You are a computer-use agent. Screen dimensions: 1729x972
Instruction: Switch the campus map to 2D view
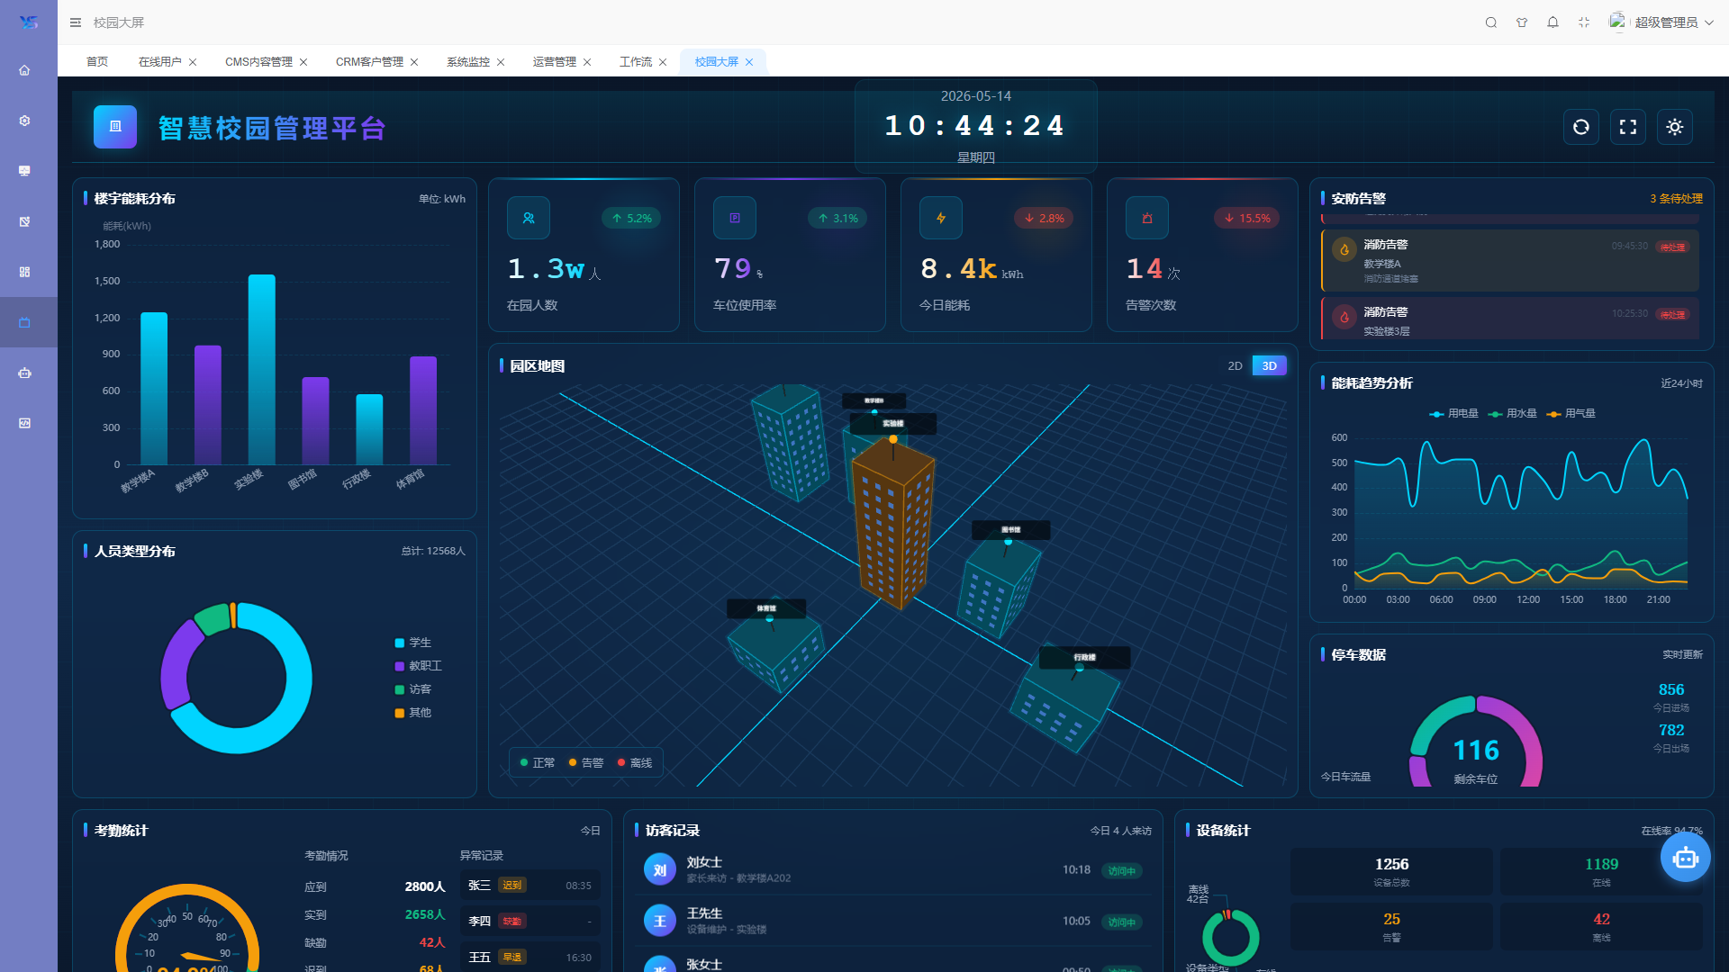1235,366
